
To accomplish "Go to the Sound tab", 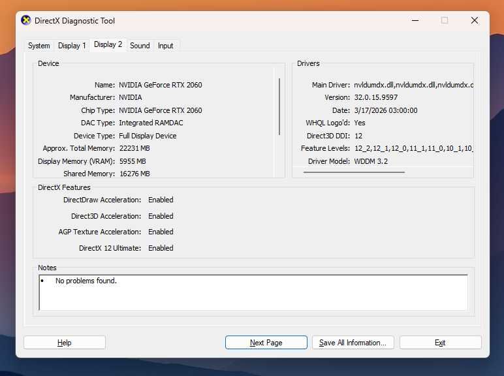I will point(140,46).
